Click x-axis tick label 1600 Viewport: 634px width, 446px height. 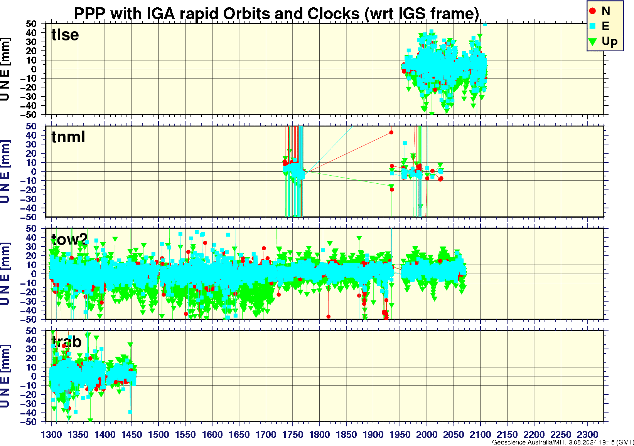(x=212, y=434)
